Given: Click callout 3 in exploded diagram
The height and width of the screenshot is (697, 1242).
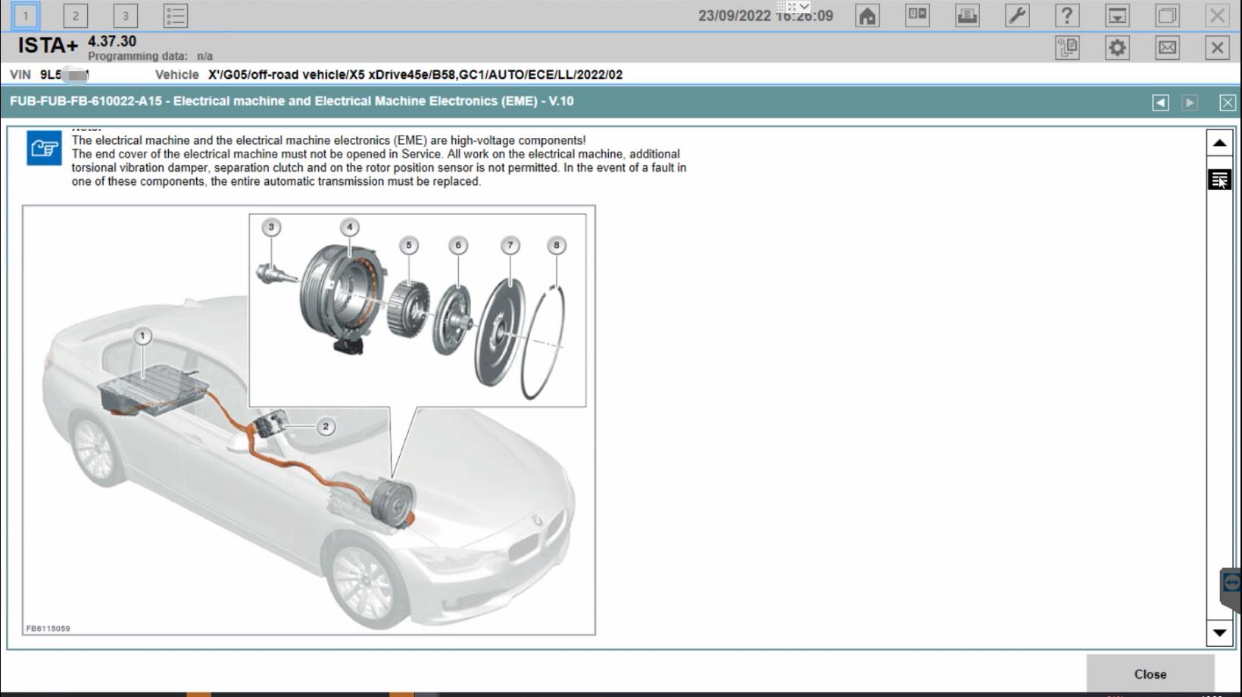Looking at the screenshot, I should tap(271, 227).
